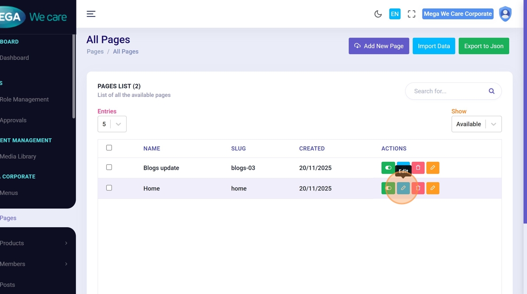Click the orange pencil icon in Home row

click(x=433, y=188)
